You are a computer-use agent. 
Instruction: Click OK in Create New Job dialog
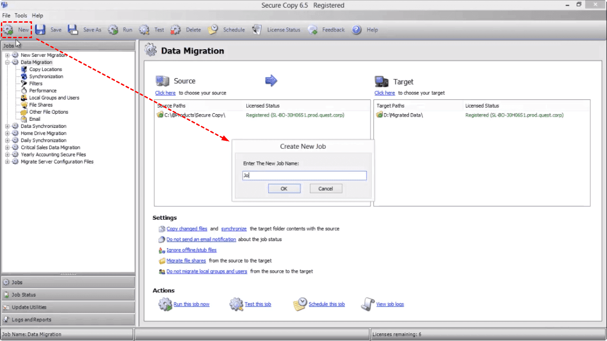click(284, 189)
